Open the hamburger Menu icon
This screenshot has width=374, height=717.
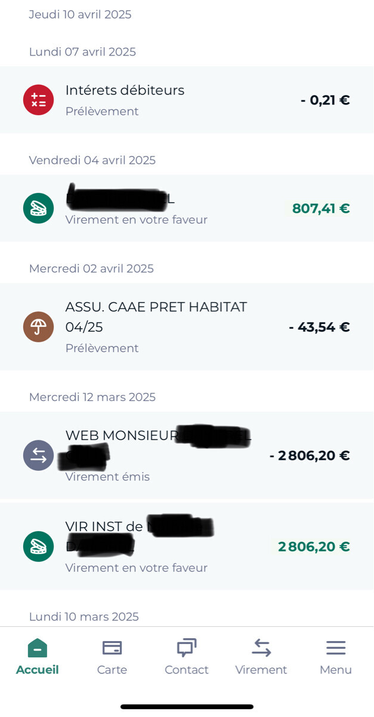336,648
